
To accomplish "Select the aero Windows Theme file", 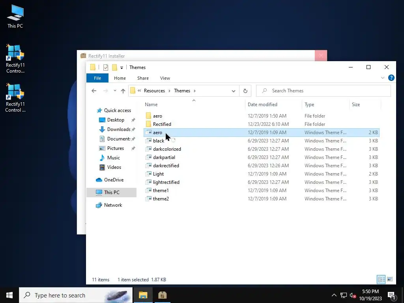I will [x=262, y=133].
